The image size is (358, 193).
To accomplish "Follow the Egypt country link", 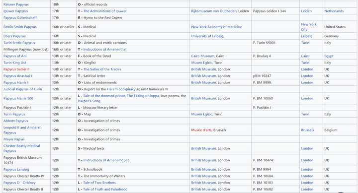I will (x=329, y=56).
